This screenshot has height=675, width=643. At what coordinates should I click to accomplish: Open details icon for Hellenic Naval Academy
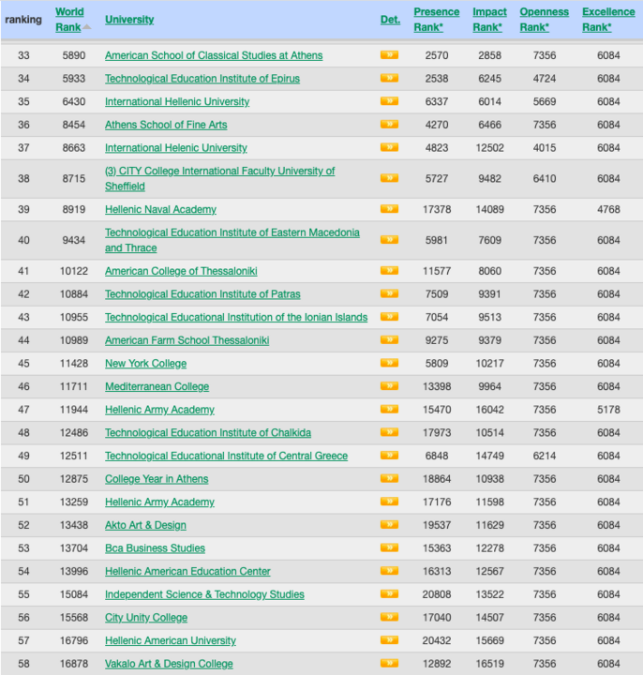pyautogui.click(x=389, y=209)
